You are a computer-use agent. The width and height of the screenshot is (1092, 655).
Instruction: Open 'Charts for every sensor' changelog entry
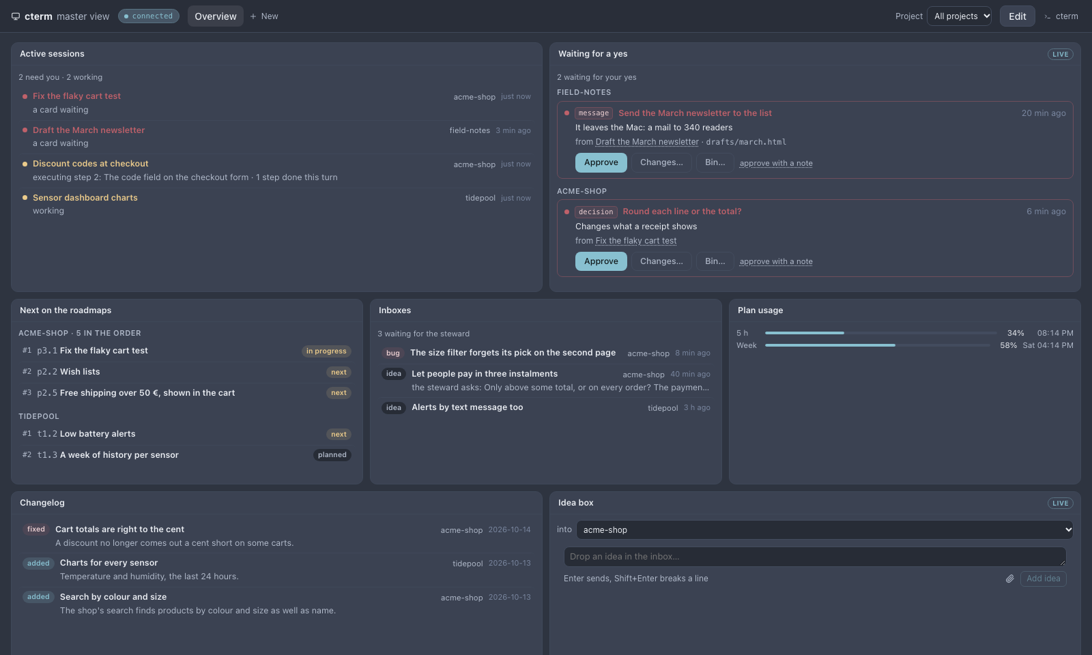coord(276,570)
